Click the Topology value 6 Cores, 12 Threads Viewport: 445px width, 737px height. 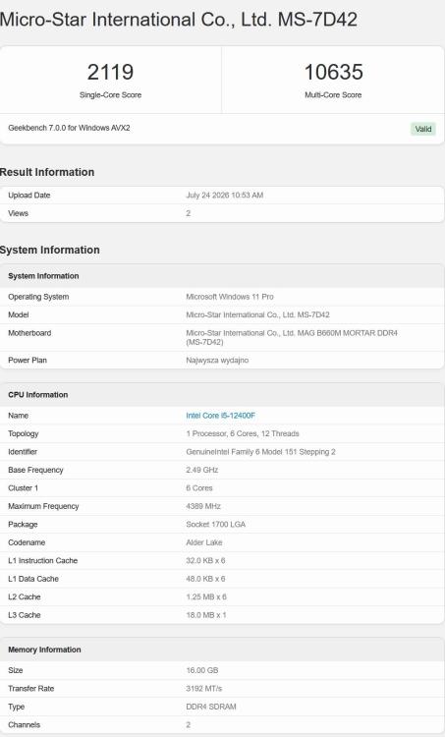coord(243,433)
